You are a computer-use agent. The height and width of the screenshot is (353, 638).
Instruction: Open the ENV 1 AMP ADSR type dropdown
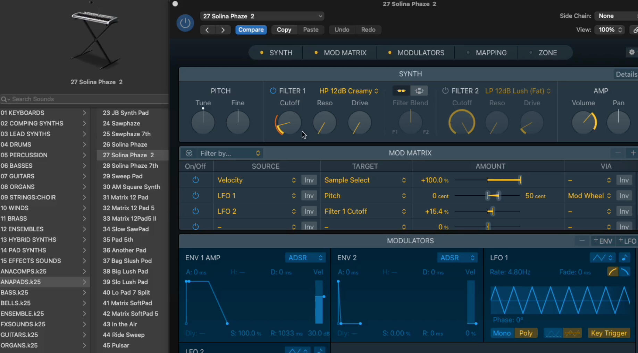305,258
